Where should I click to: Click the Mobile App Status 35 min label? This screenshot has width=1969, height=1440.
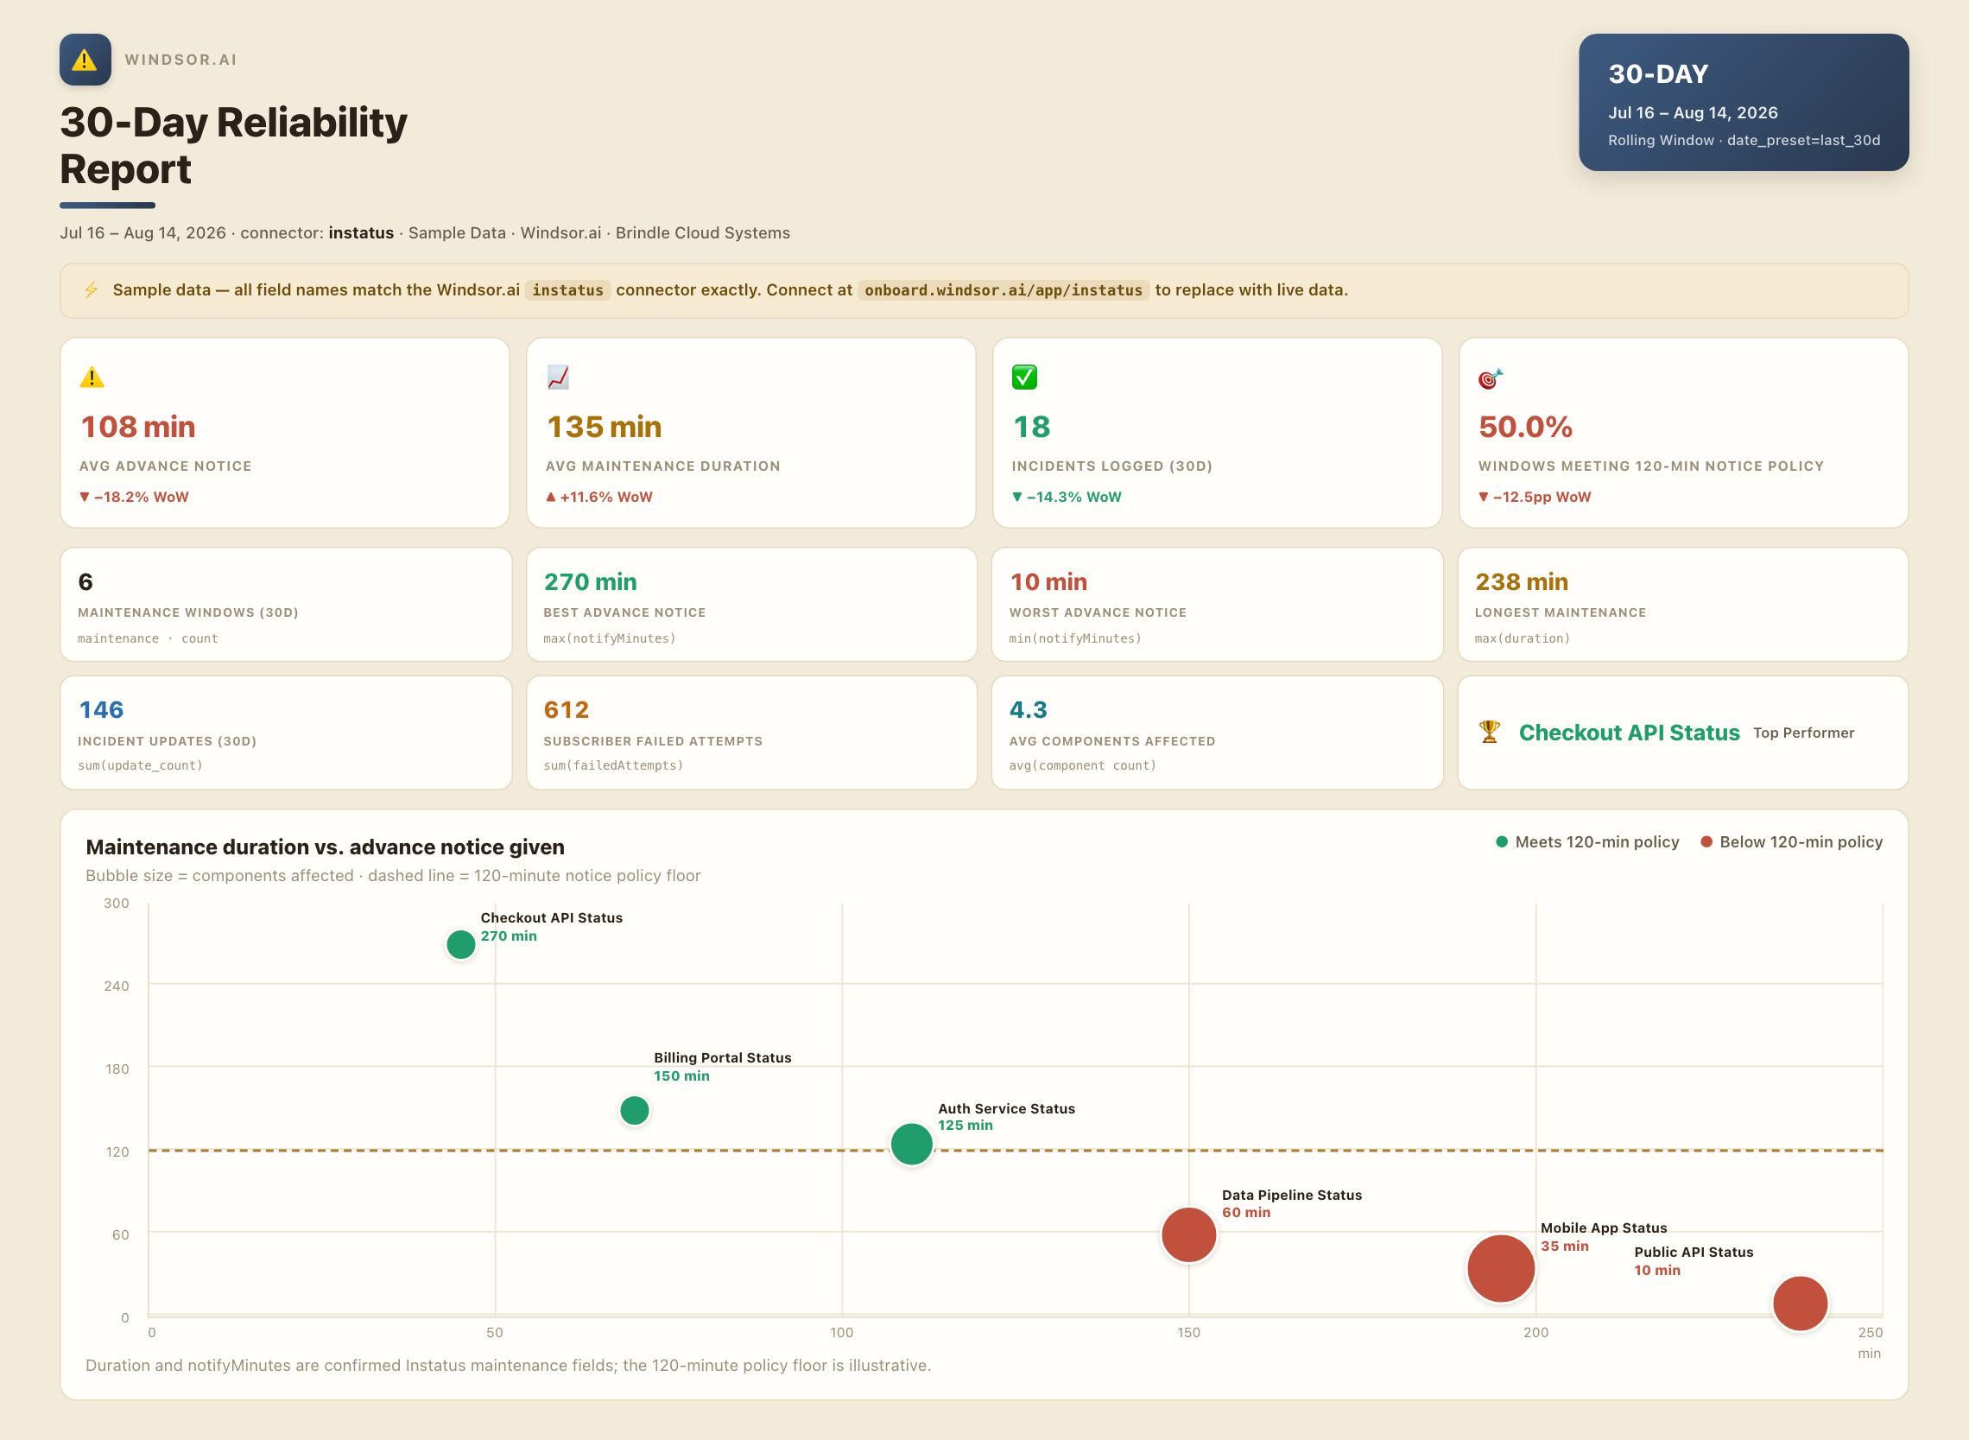pos(1603,1237)
